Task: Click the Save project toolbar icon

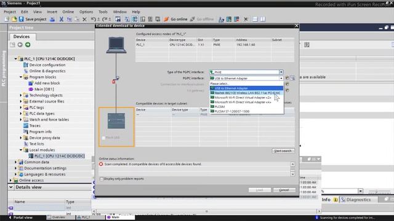Action: pyautogui.click(x=22, y=19)
